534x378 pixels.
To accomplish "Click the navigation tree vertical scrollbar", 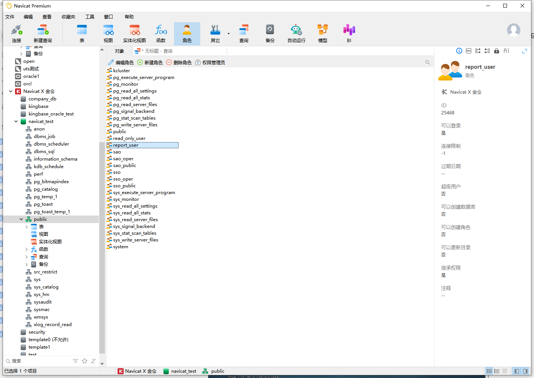I will (x=102, y=248).
